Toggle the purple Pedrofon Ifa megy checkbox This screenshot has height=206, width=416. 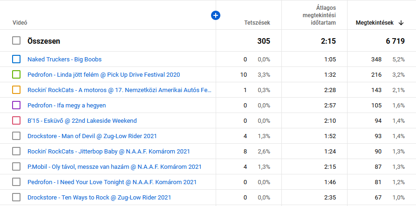[x=16, y=105]
